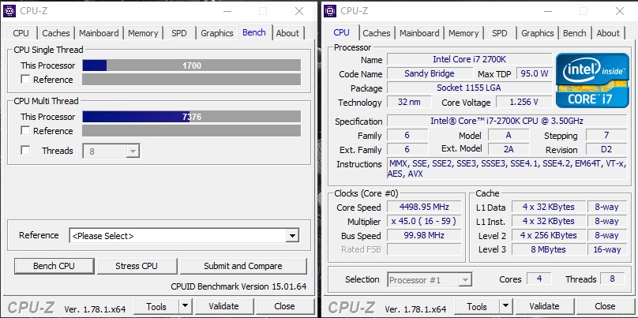Click Threads count value 8 in right window
Screen dimensions: 638x318
pyautogui.click(x=612, y=279)
